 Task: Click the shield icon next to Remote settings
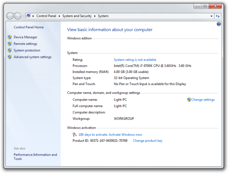(10, 44)
